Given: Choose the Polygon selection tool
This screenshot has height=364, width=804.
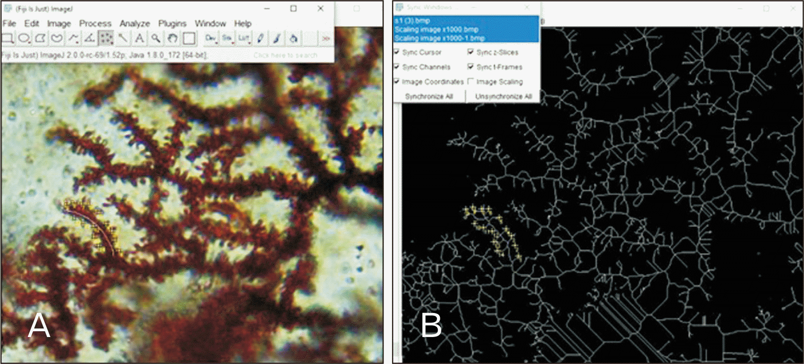Looking at the screenshot, I should [41, 38].
